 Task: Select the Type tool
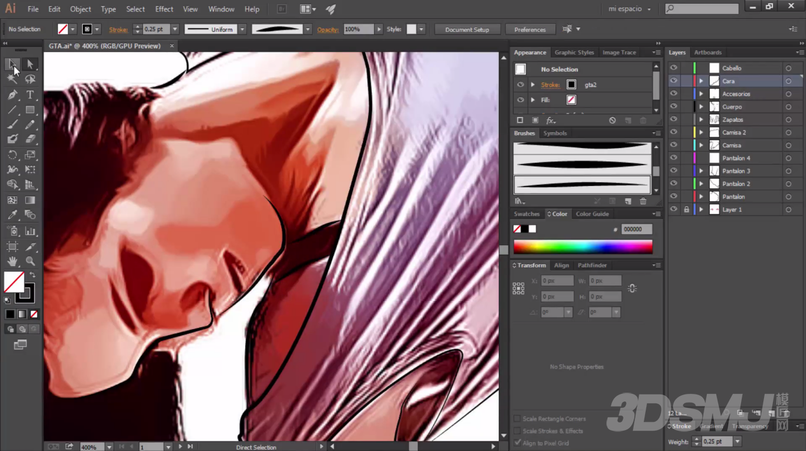[x=30, y=95]
